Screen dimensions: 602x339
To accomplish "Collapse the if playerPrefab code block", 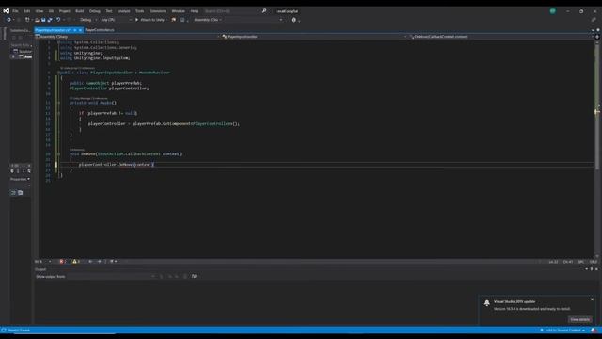I will coord(58,113).
